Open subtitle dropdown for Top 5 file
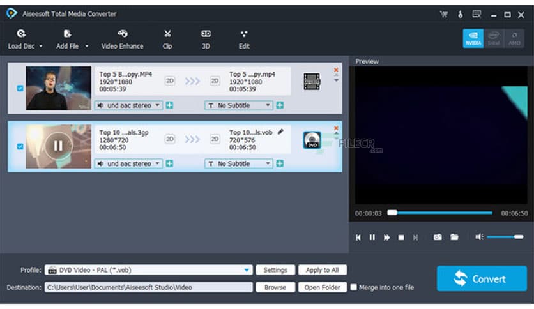Screen dimensions: 534x309 (x=239, y=105)
